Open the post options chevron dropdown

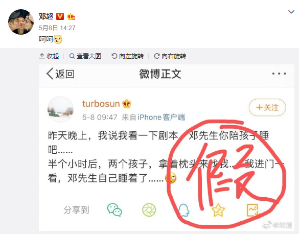[291, 12]
